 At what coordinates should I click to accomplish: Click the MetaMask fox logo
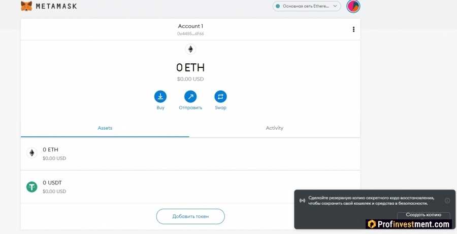pyautogui.click(x=26, y=6)
